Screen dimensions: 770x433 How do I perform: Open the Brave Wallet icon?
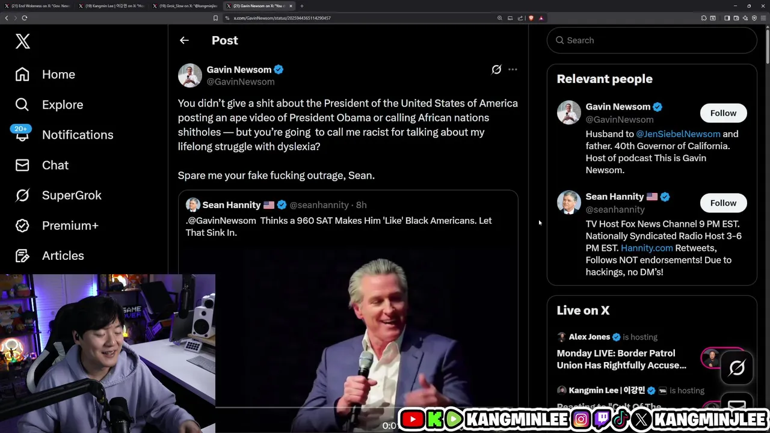tap(736, 18)
